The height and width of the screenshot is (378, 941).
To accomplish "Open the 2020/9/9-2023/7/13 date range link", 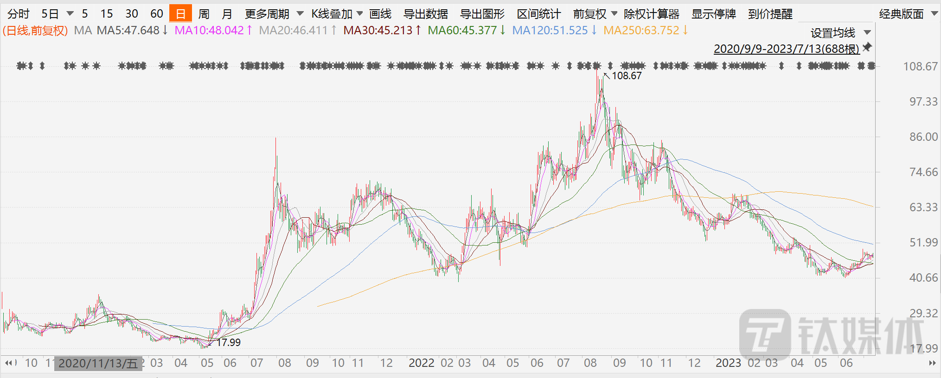I will (786, 49).
